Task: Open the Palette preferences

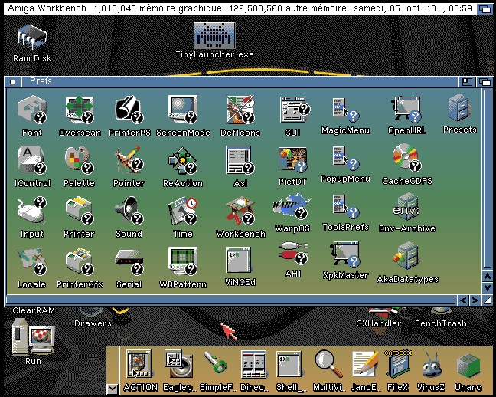Action: coord(80,159)
